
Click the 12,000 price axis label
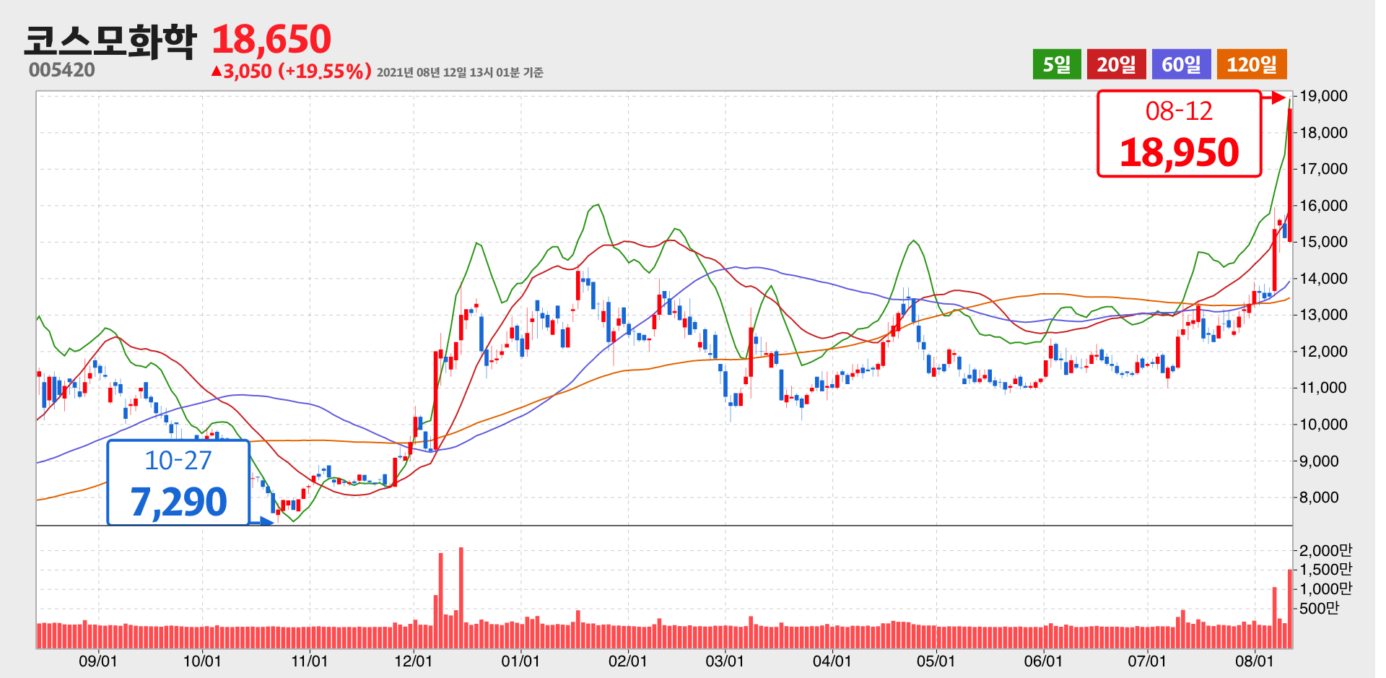1323,351
